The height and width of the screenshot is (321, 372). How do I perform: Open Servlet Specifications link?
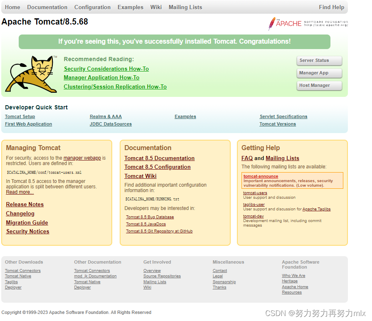click(x=283, y=116)
